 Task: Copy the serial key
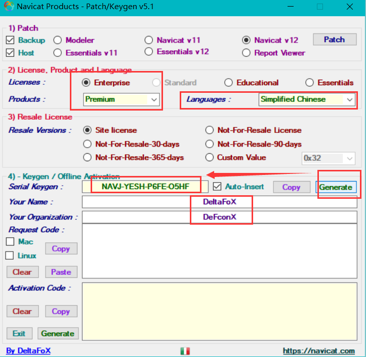292,187
